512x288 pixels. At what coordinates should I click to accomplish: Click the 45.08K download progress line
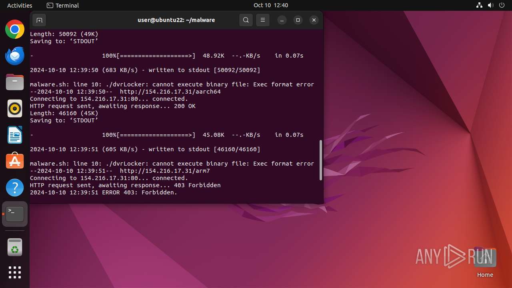[x=167, y=135]
